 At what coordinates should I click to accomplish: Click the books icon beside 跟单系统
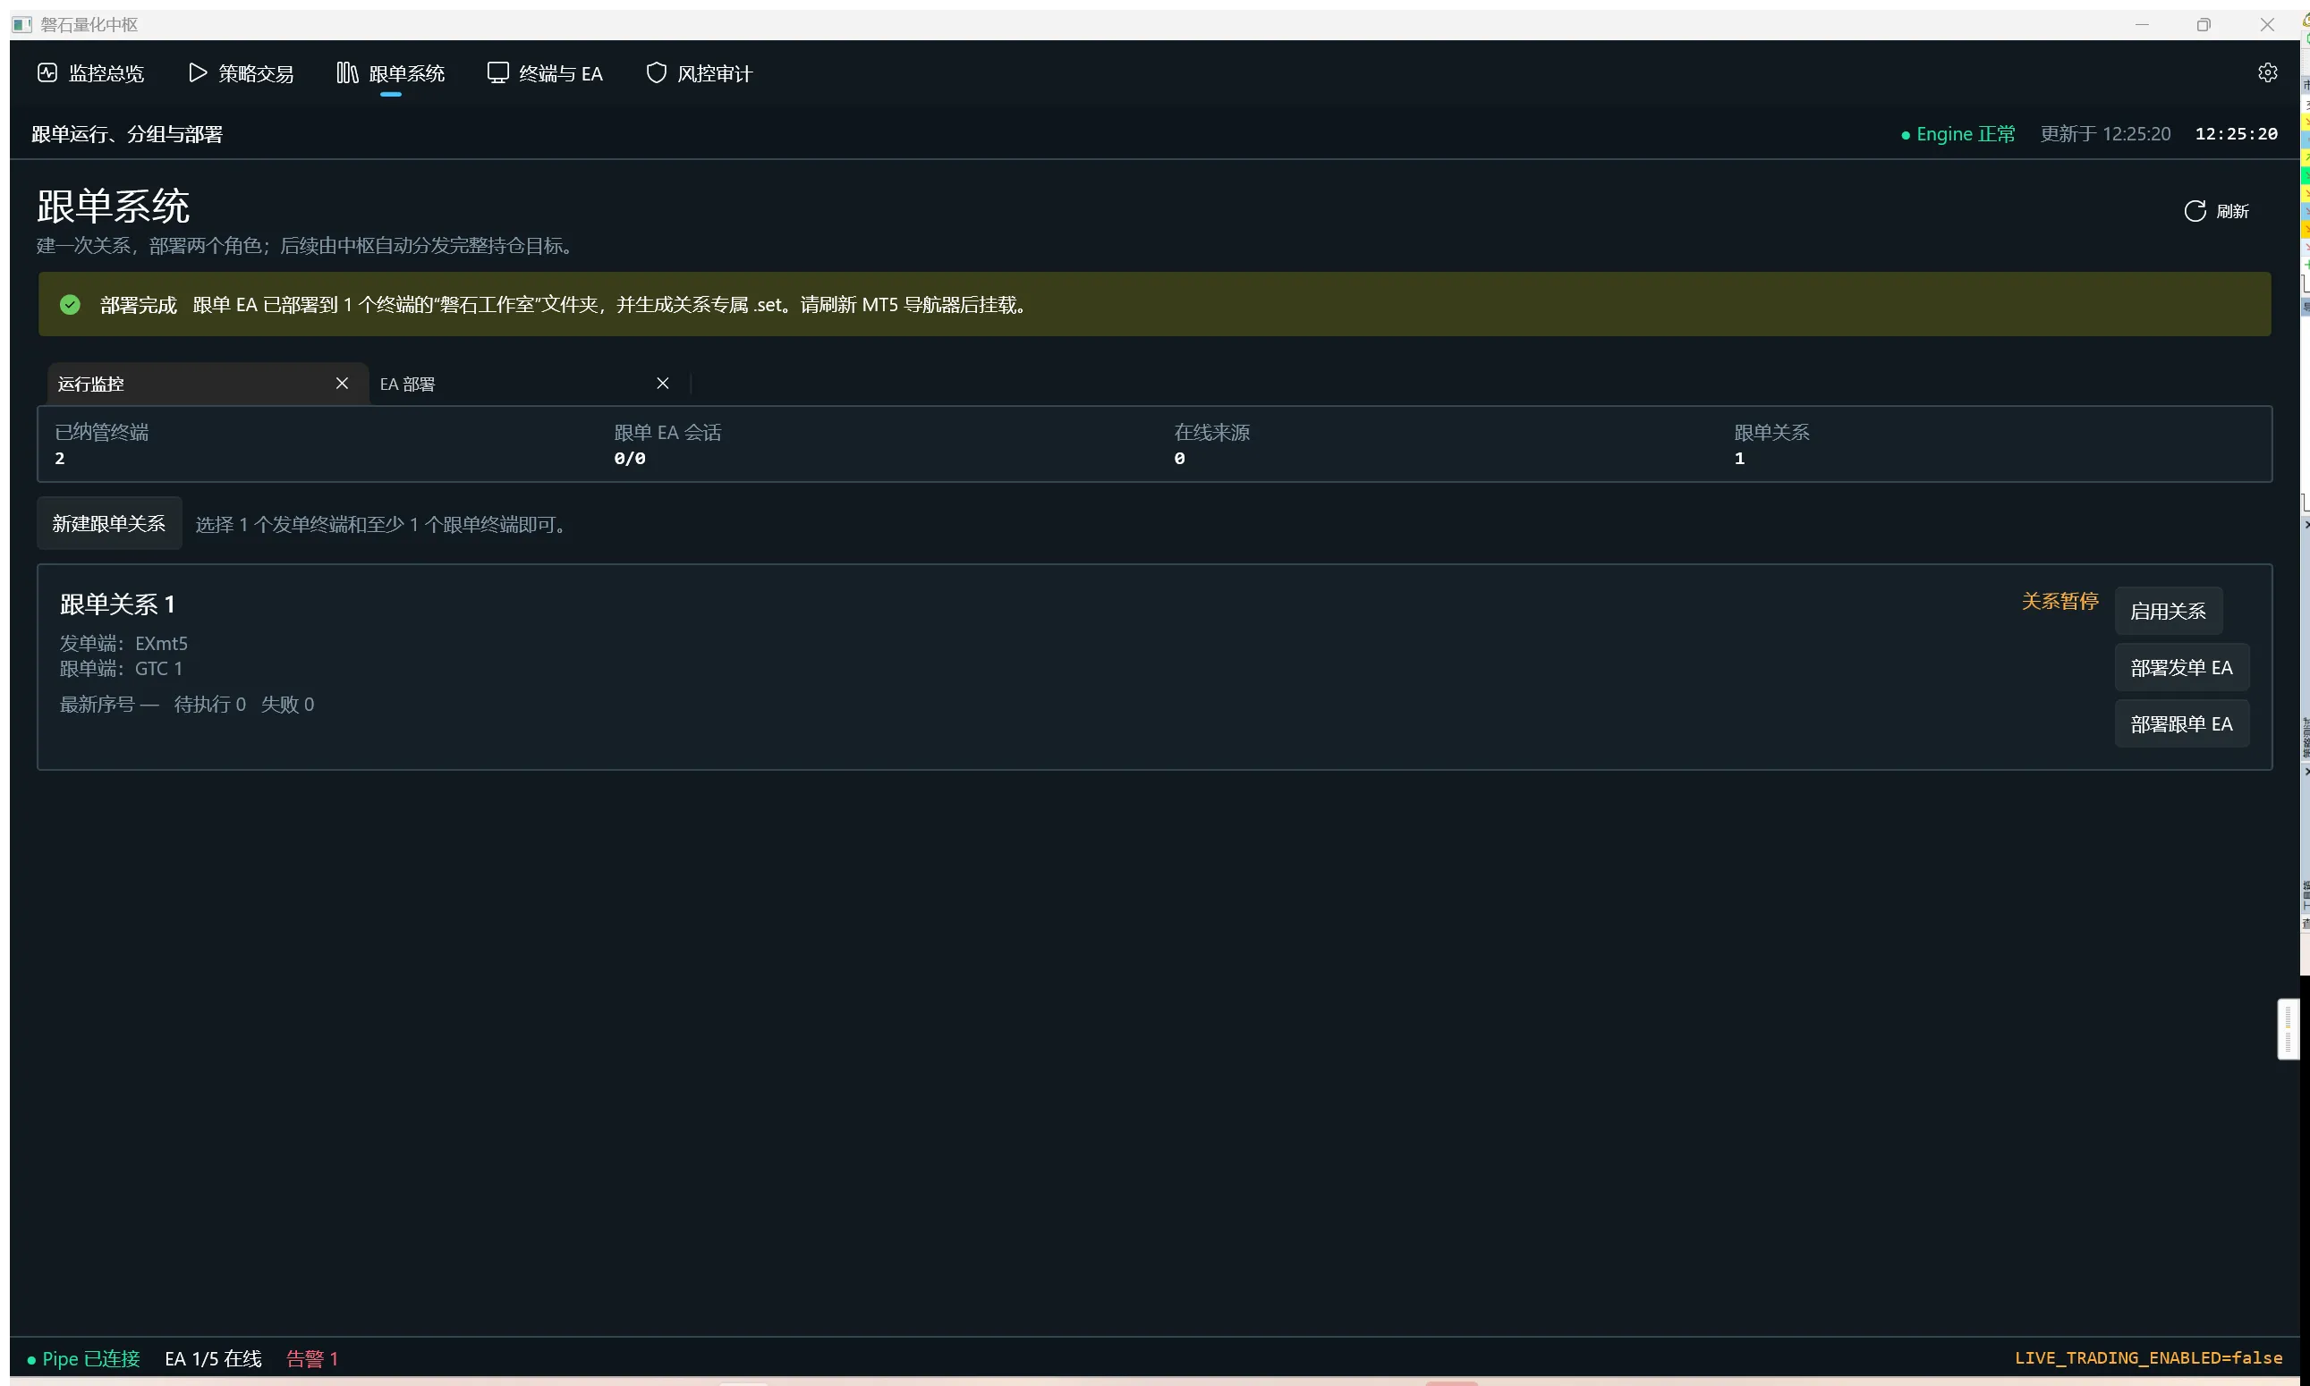347,72
